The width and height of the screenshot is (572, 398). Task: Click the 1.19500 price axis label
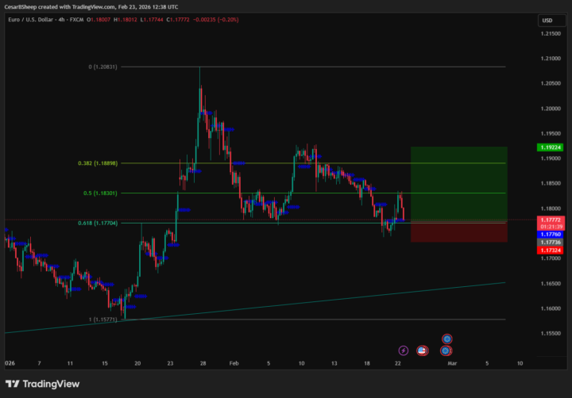pos(551,134)
